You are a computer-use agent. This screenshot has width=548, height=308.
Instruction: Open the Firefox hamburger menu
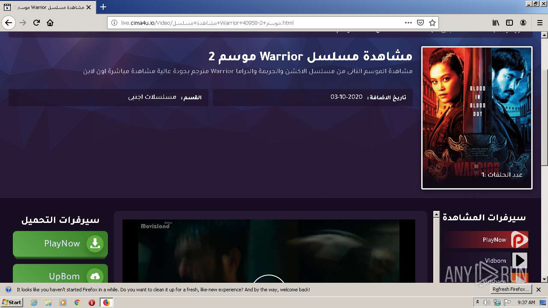click(540, 23)
